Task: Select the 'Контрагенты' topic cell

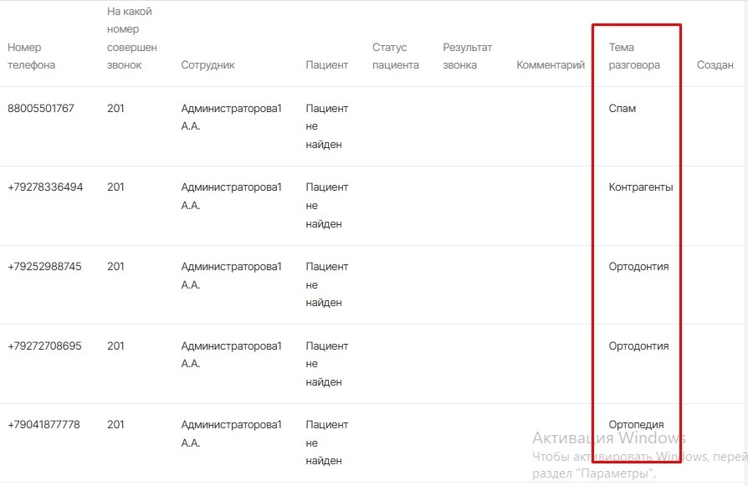Action: tap(641, 187)
